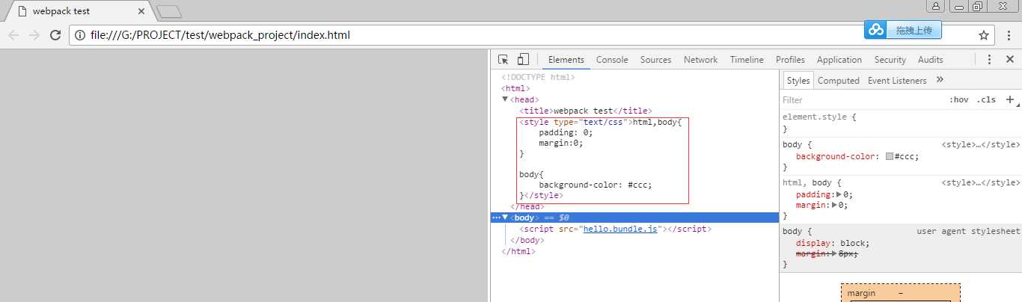Toggle the .cls class editor button
The image size is (1022, 302).
[x=986, y=99]
